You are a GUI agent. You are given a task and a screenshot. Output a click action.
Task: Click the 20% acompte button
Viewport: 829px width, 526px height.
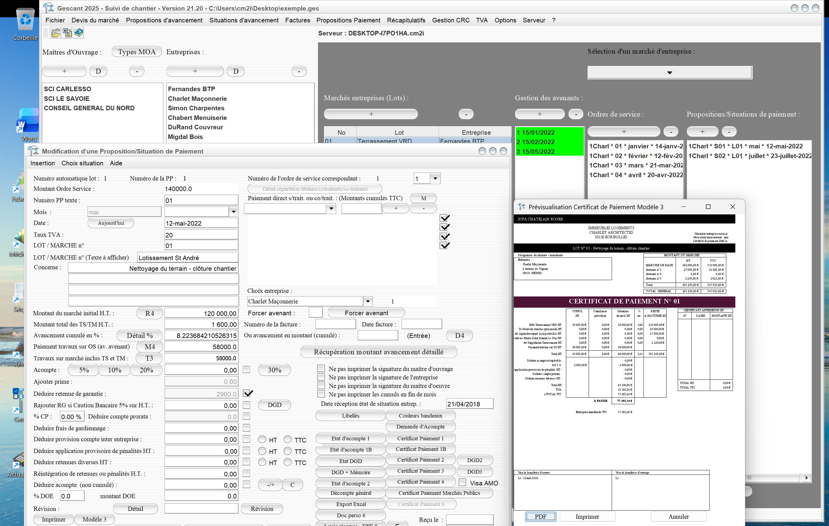(146, 370)
